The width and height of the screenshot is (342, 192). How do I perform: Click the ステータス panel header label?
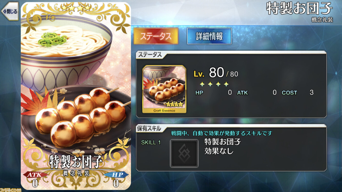(x=149, y=55)
